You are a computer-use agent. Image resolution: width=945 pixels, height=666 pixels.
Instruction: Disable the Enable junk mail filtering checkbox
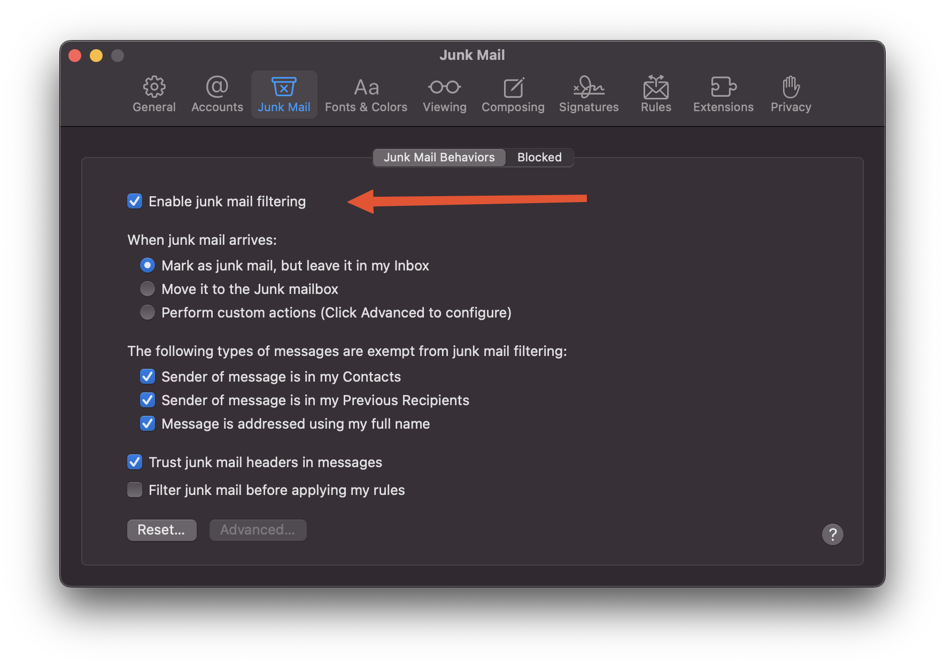(135, 202)
